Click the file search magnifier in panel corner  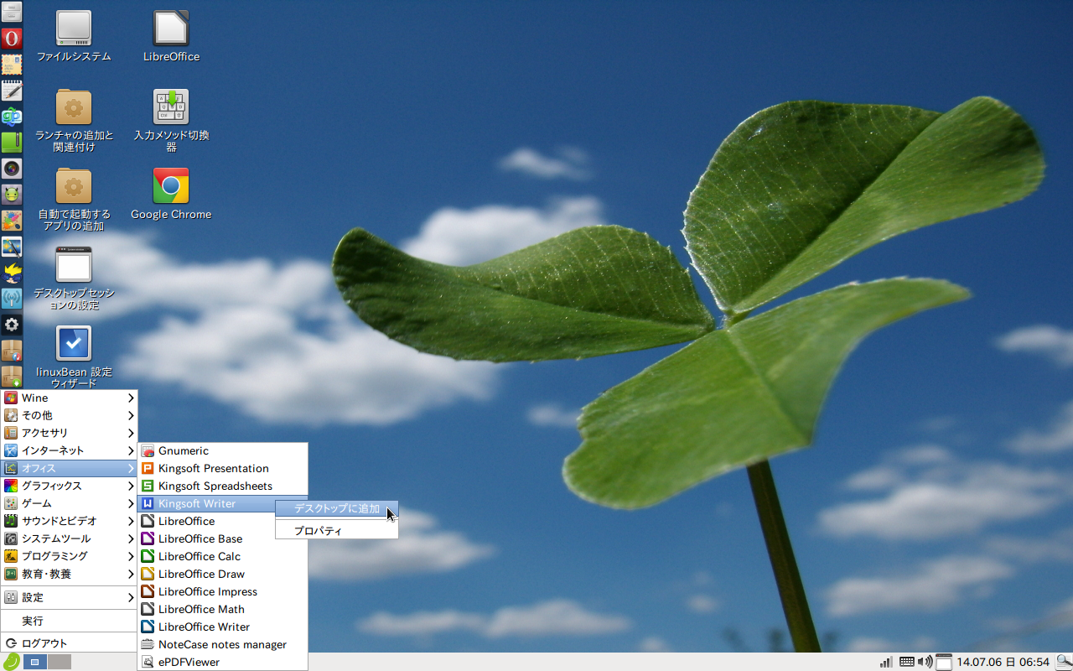(x=1063, y=662)
